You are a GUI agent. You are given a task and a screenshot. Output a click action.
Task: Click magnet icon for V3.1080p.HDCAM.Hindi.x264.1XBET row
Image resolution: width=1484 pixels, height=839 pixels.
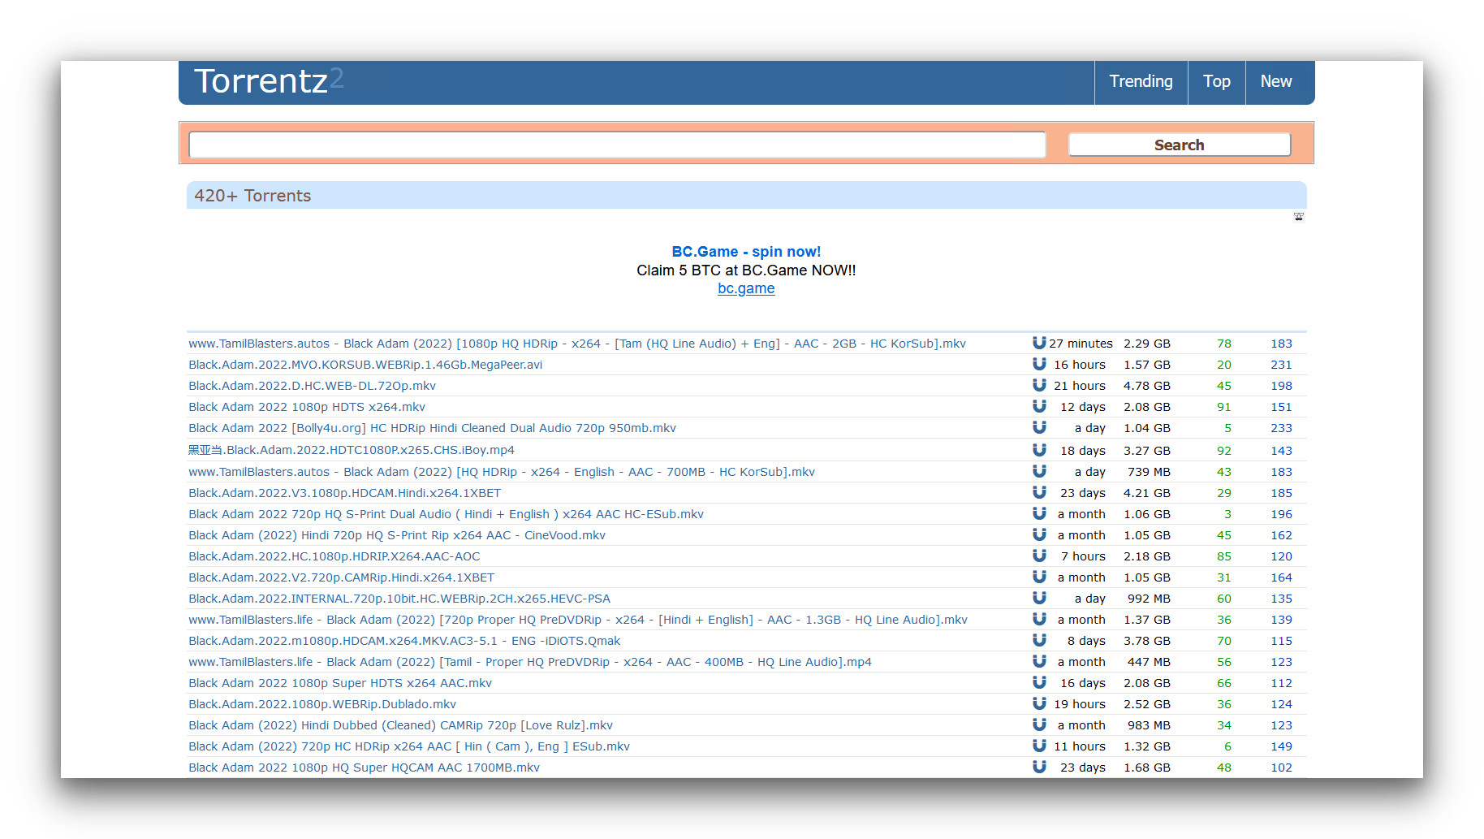1039,492
